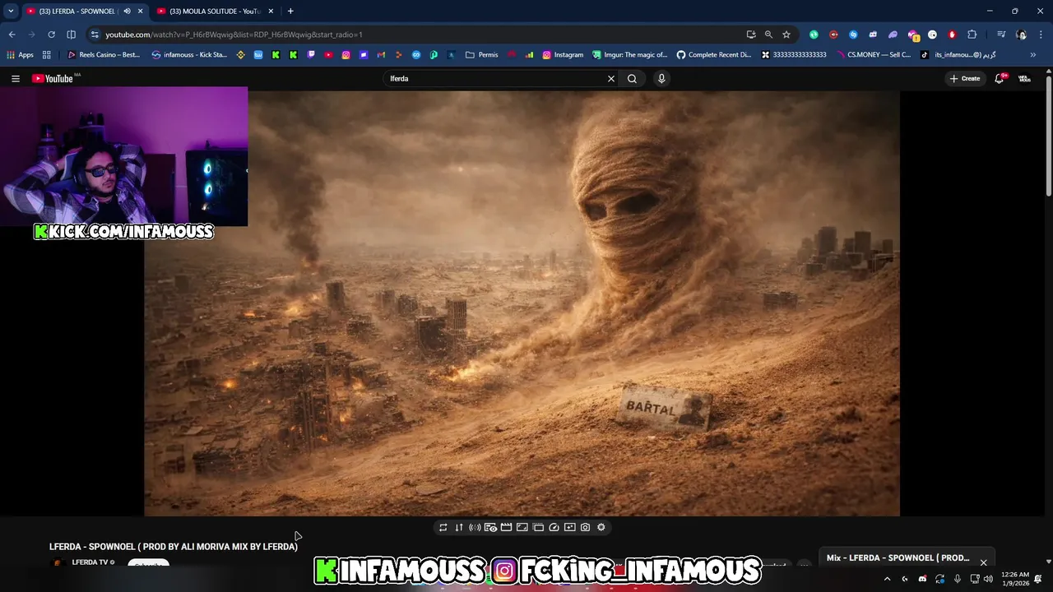Open the Discord tray icon

[922, 579]
